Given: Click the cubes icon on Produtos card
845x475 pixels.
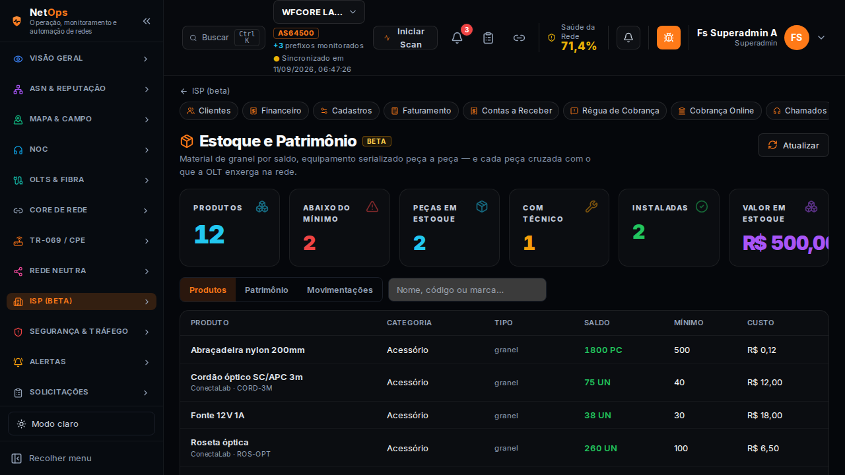Looking at the screenshot, I should [x=262, y=206].
